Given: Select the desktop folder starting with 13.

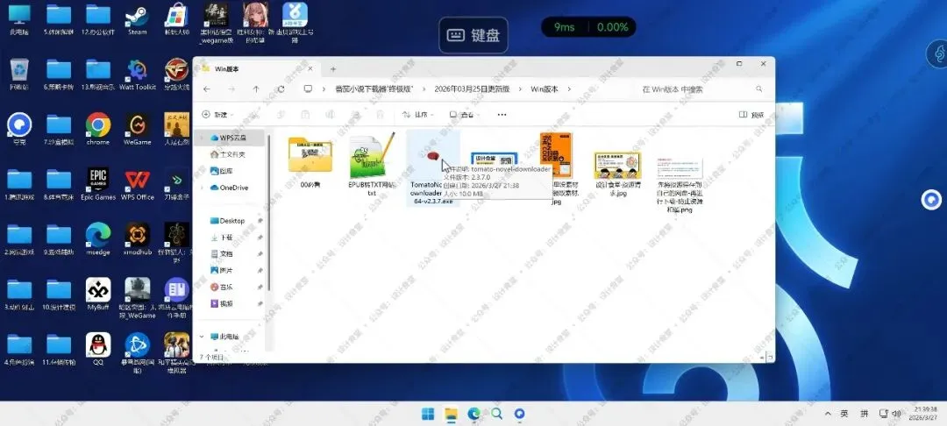Looking at the screenshot, I should point(98,74).
